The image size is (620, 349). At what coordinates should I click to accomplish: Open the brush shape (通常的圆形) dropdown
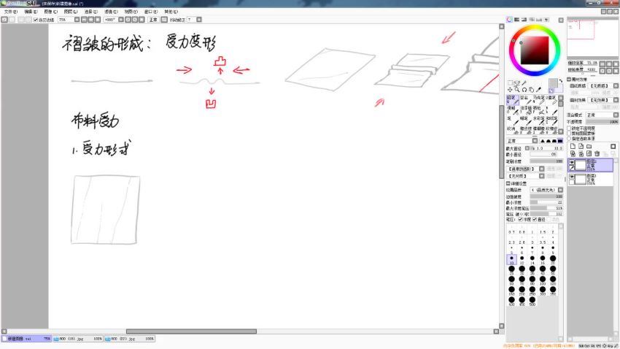coord(542,169)
